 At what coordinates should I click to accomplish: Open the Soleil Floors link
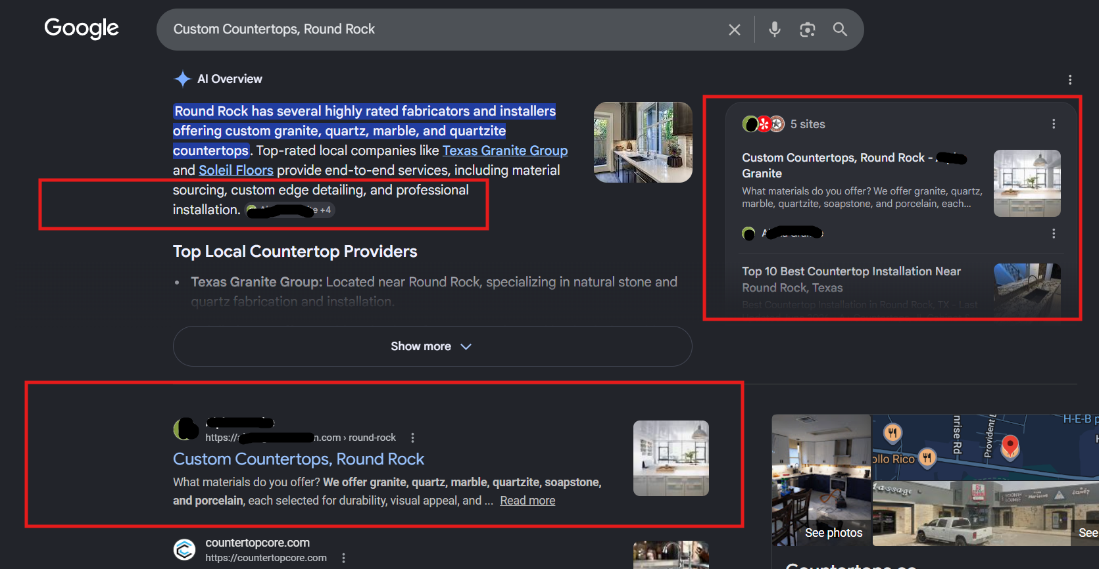(x=236, y=170)
